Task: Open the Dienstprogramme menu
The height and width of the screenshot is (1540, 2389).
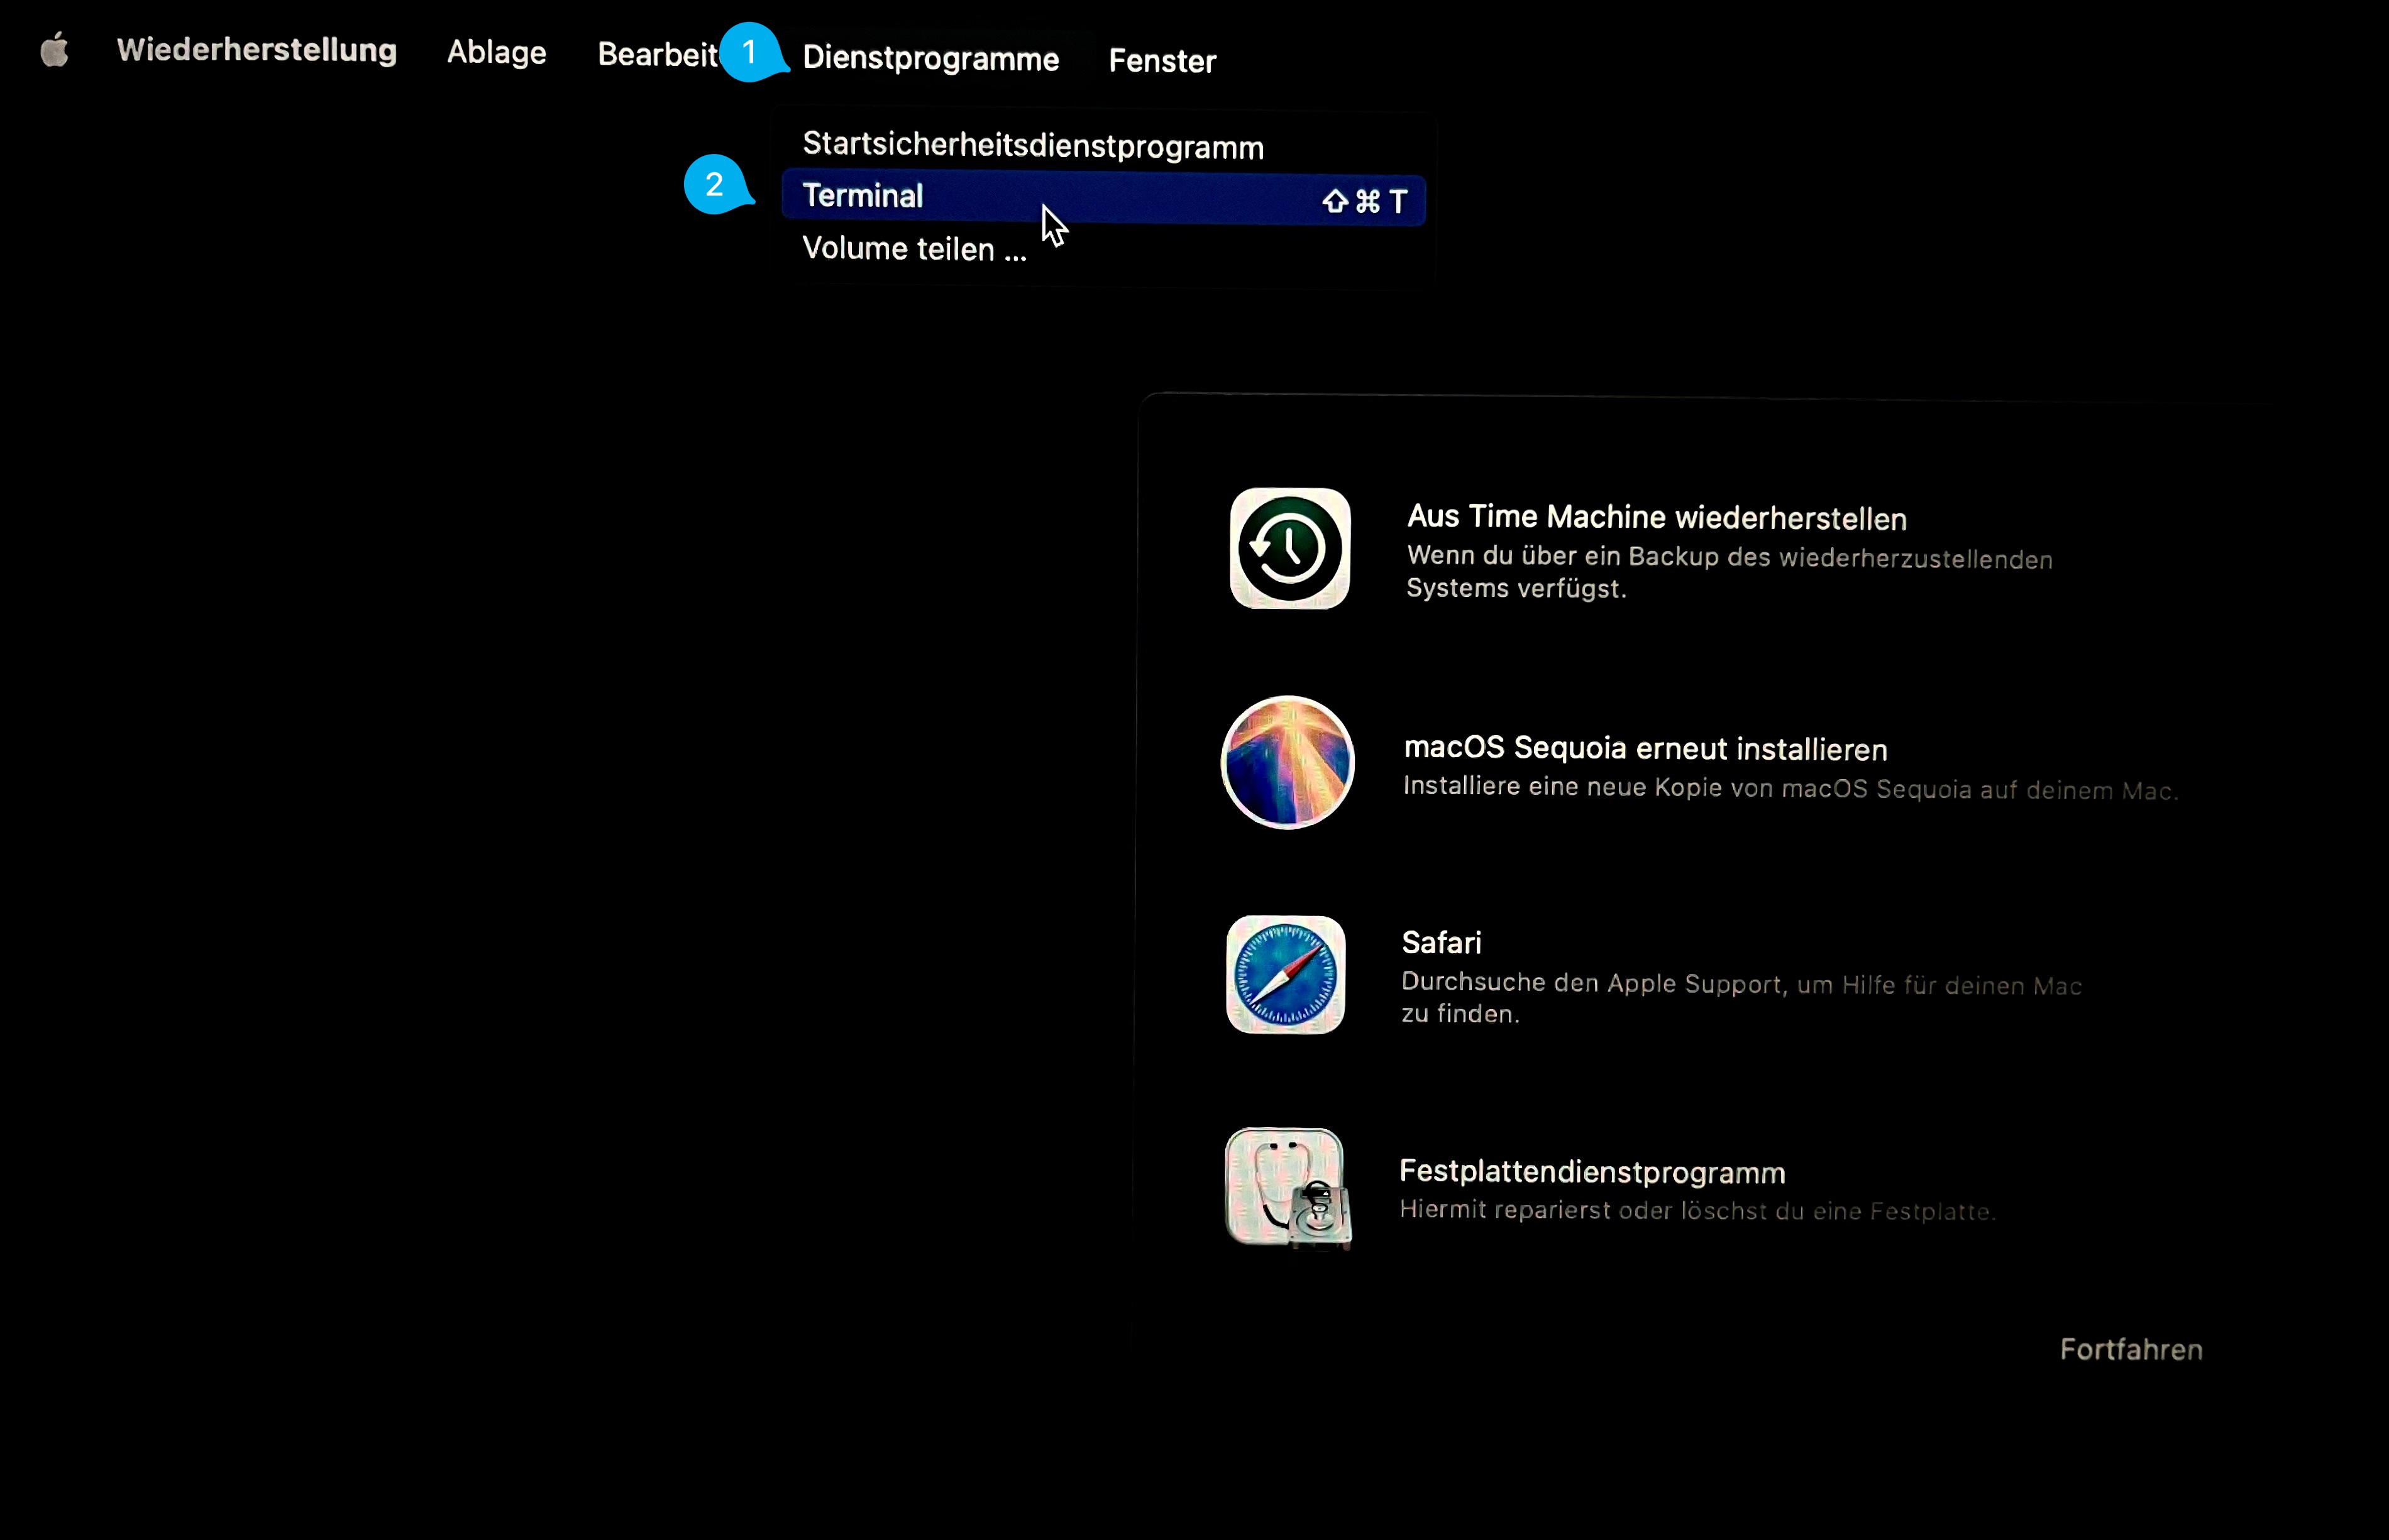Action: [x=930, y=59]
